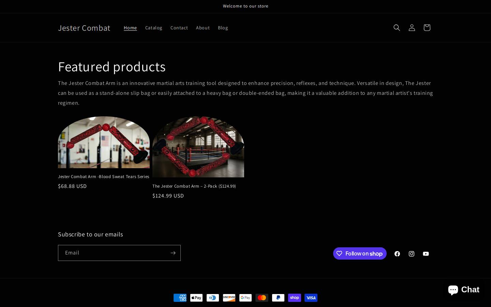Click the Shop Pay payment icon
The width and height of the screenshot is (491, 307).
point(295,298)
